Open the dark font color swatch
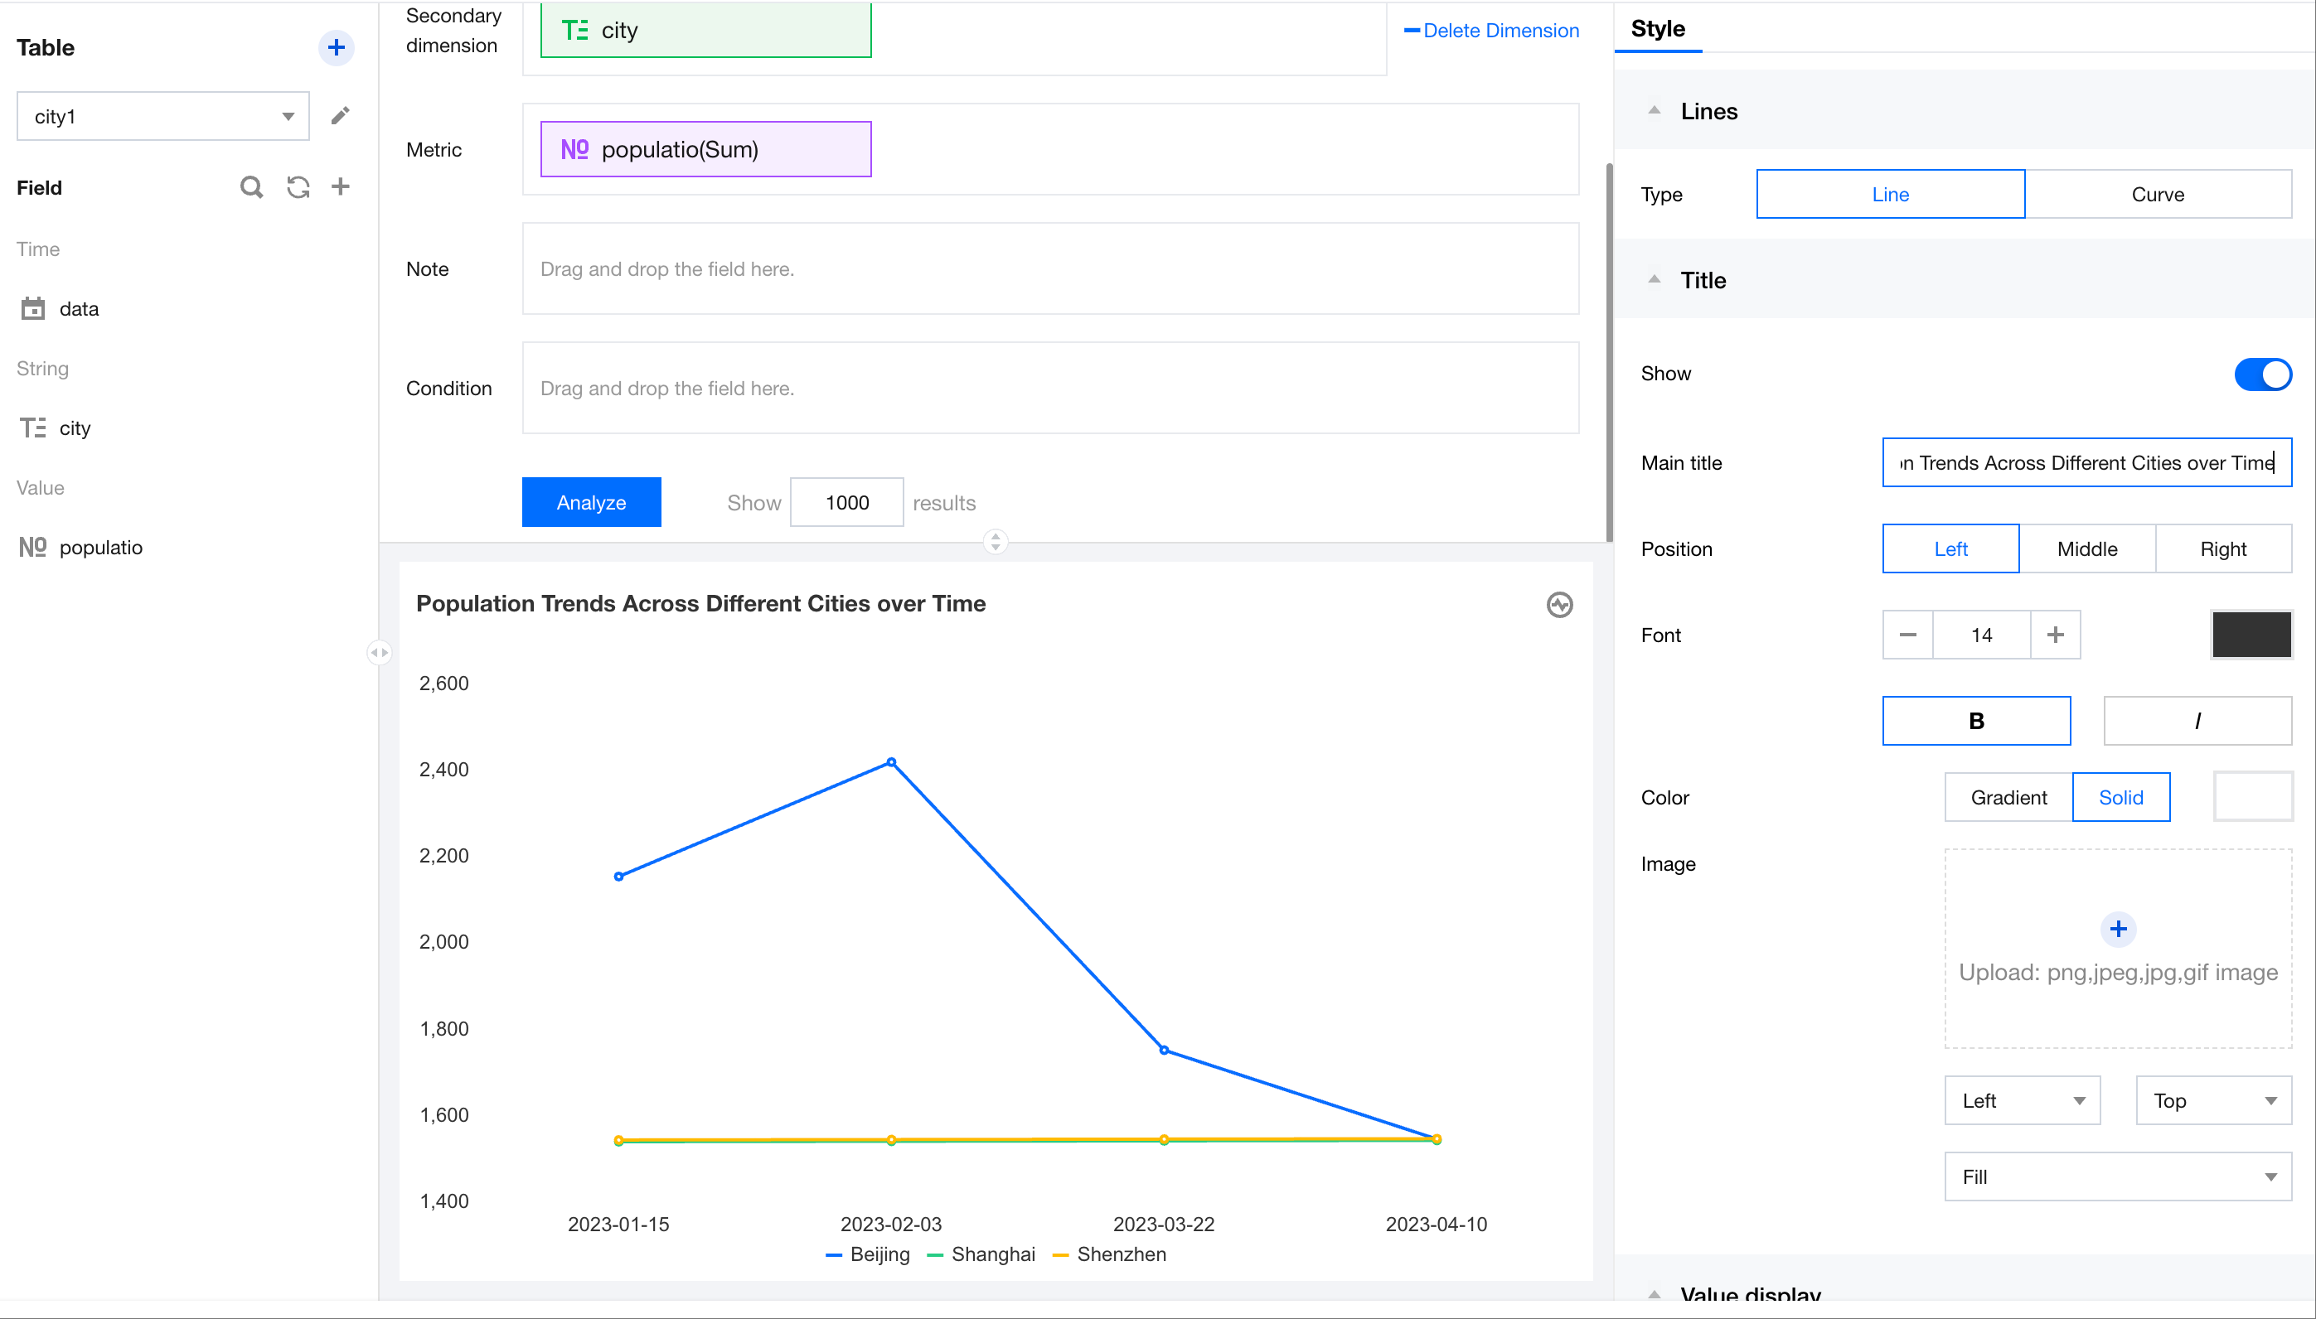 pos(2251,635)
